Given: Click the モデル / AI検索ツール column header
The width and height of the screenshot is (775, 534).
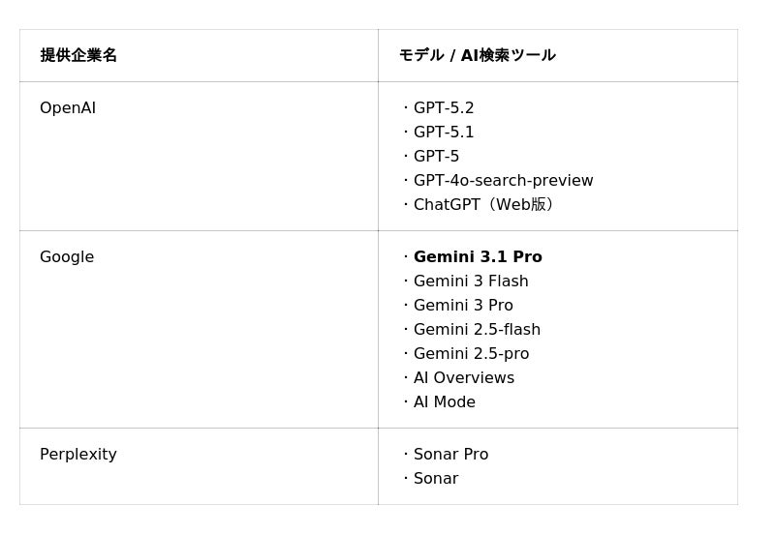Looking at the screenshot, I should 477,55.
